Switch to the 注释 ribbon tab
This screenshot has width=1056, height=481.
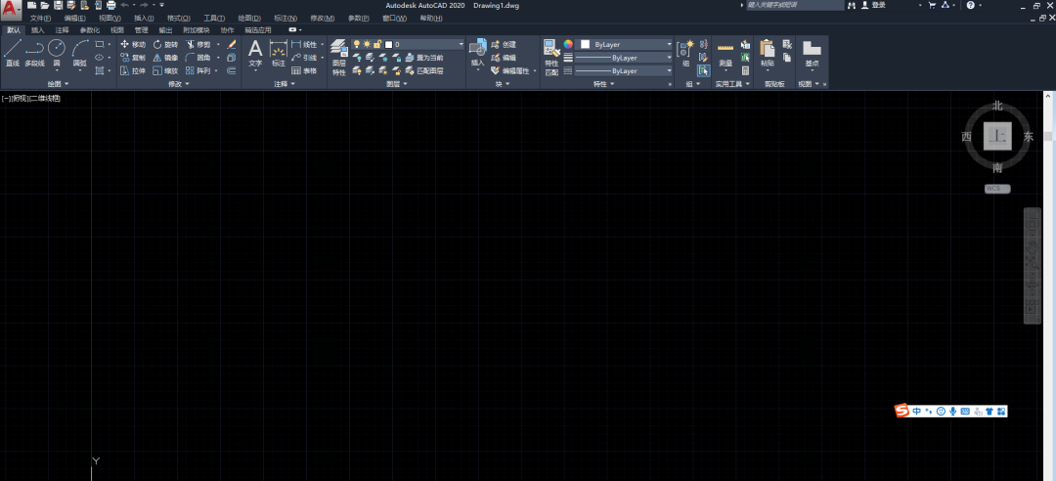tap(64, 30)
